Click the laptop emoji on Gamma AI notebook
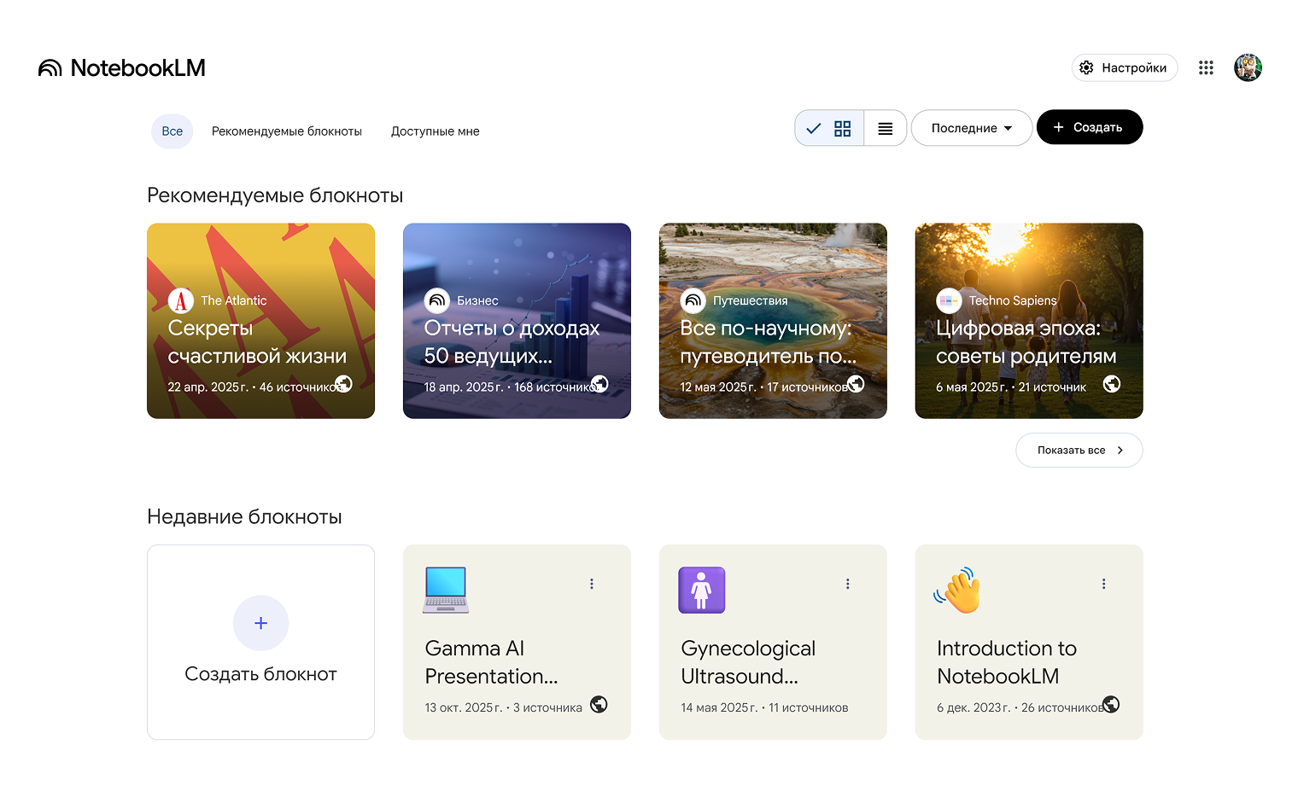1298x809 pixels. (x=446, y=590)
